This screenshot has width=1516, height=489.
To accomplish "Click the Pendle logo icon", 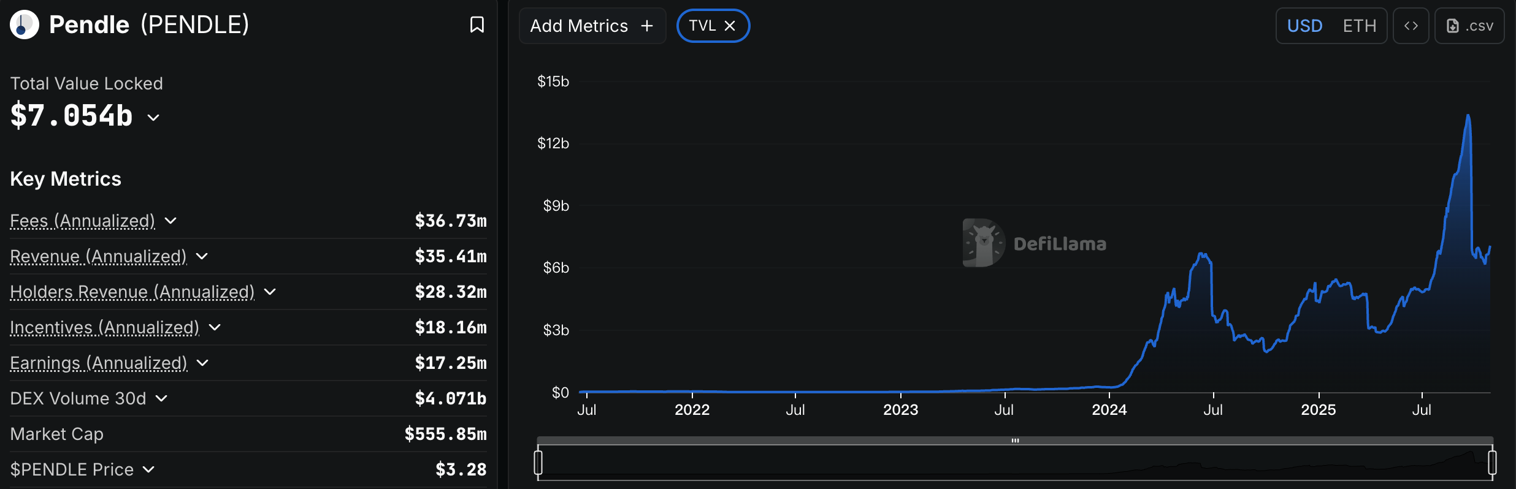I will (25, 25).
